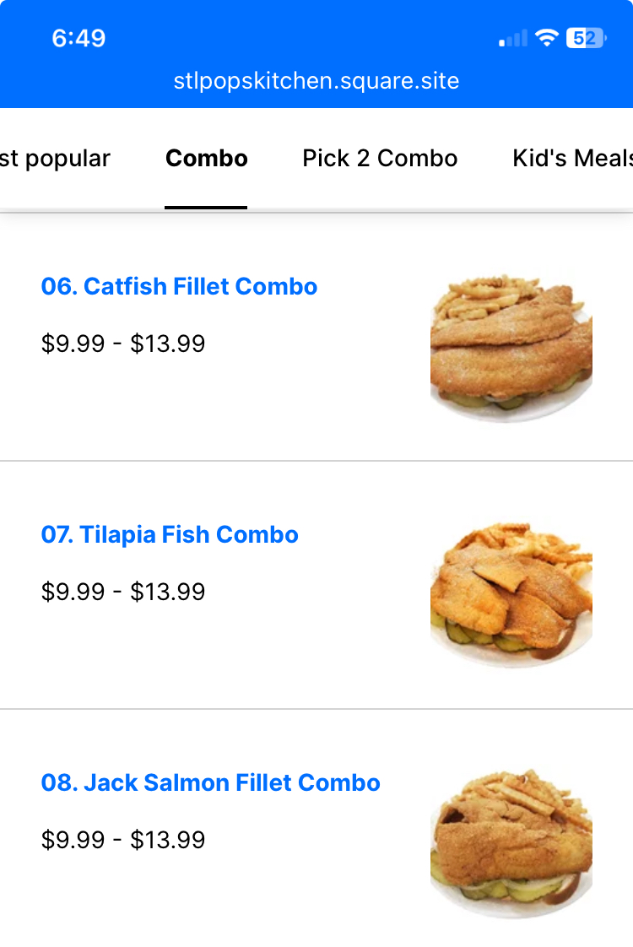This screenshot has height=947, width=633.
Task: Tap the black underline beneath the Combo tab
Action: pyautogui.click(x=206, y=207)
